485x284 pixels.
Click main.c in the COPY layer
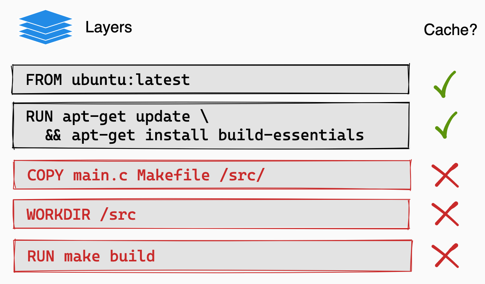(x=100, y=175)
